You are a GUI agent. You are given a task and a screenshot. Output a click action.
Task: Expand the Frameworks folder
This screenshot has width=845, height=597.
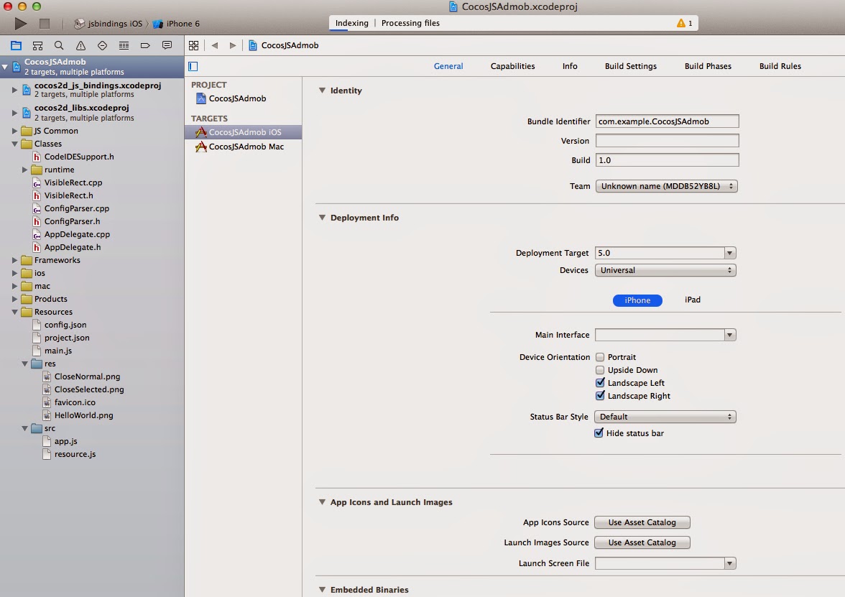click(x=14, y=260)
